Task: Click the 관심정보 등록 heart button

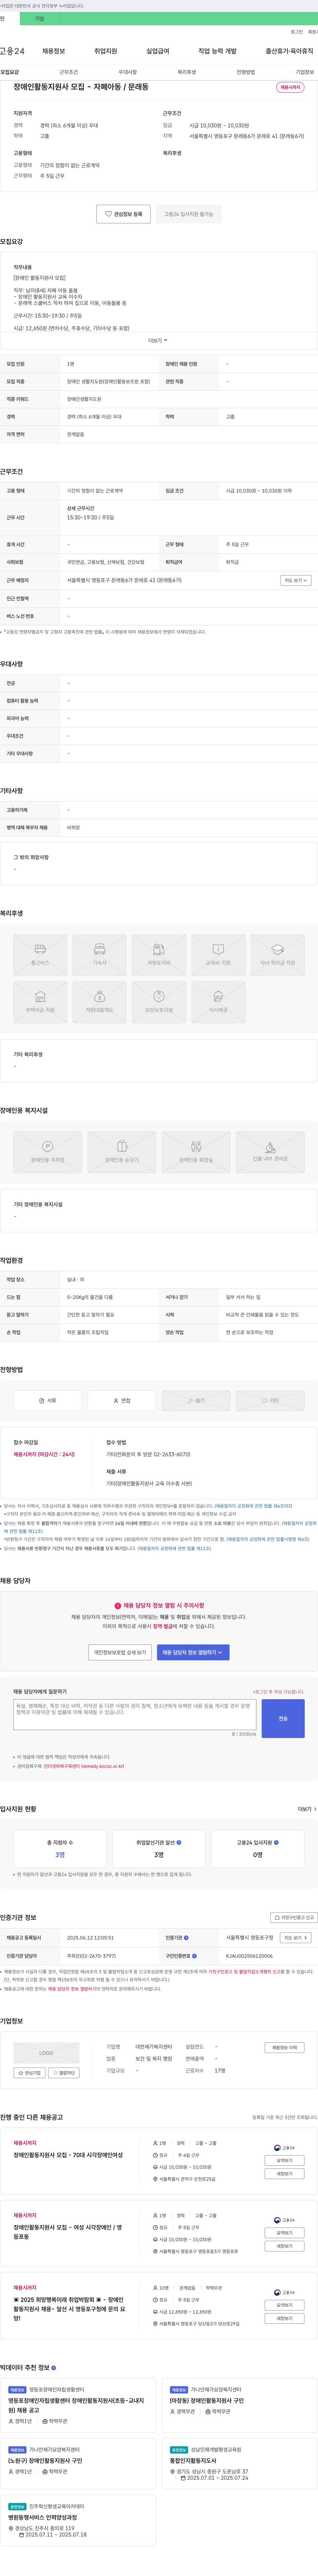Action: (124, 214)
